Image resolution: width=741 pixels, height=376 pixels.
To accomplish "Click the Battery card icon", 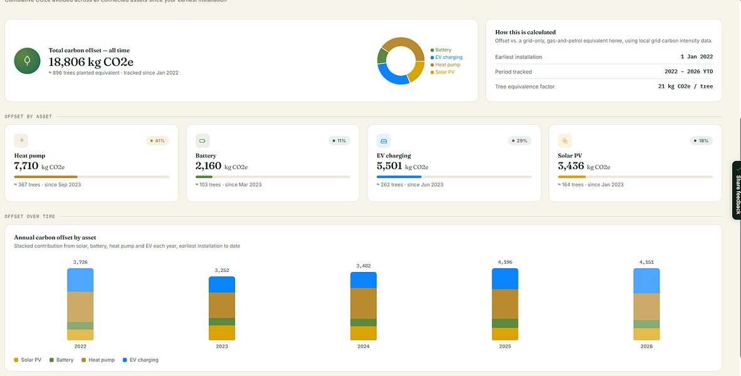I will click(202, 141).
